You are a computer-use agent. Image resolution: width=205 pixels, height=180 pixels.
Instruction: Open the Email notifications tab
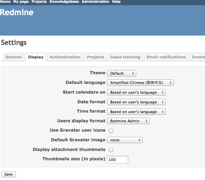point(166,57)
